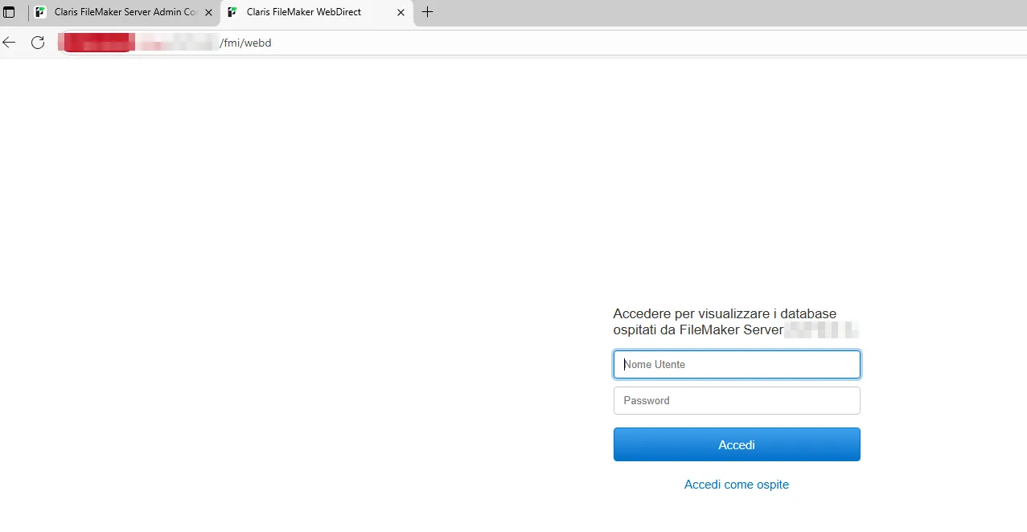Screen dimensions: 1027x532
Task: Open the vertical tabs panel icon
Action: 9,12
